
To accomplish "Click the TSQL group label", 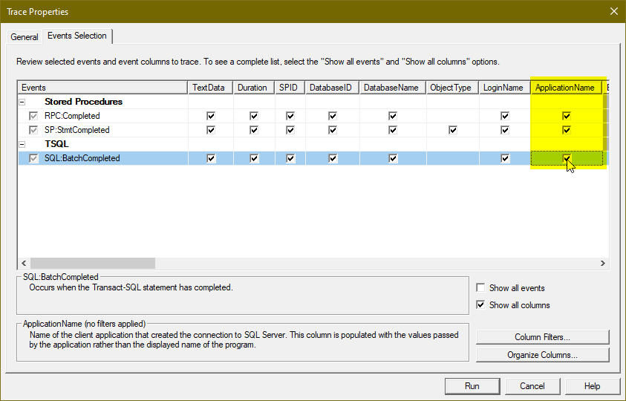I will click(56, 144).
